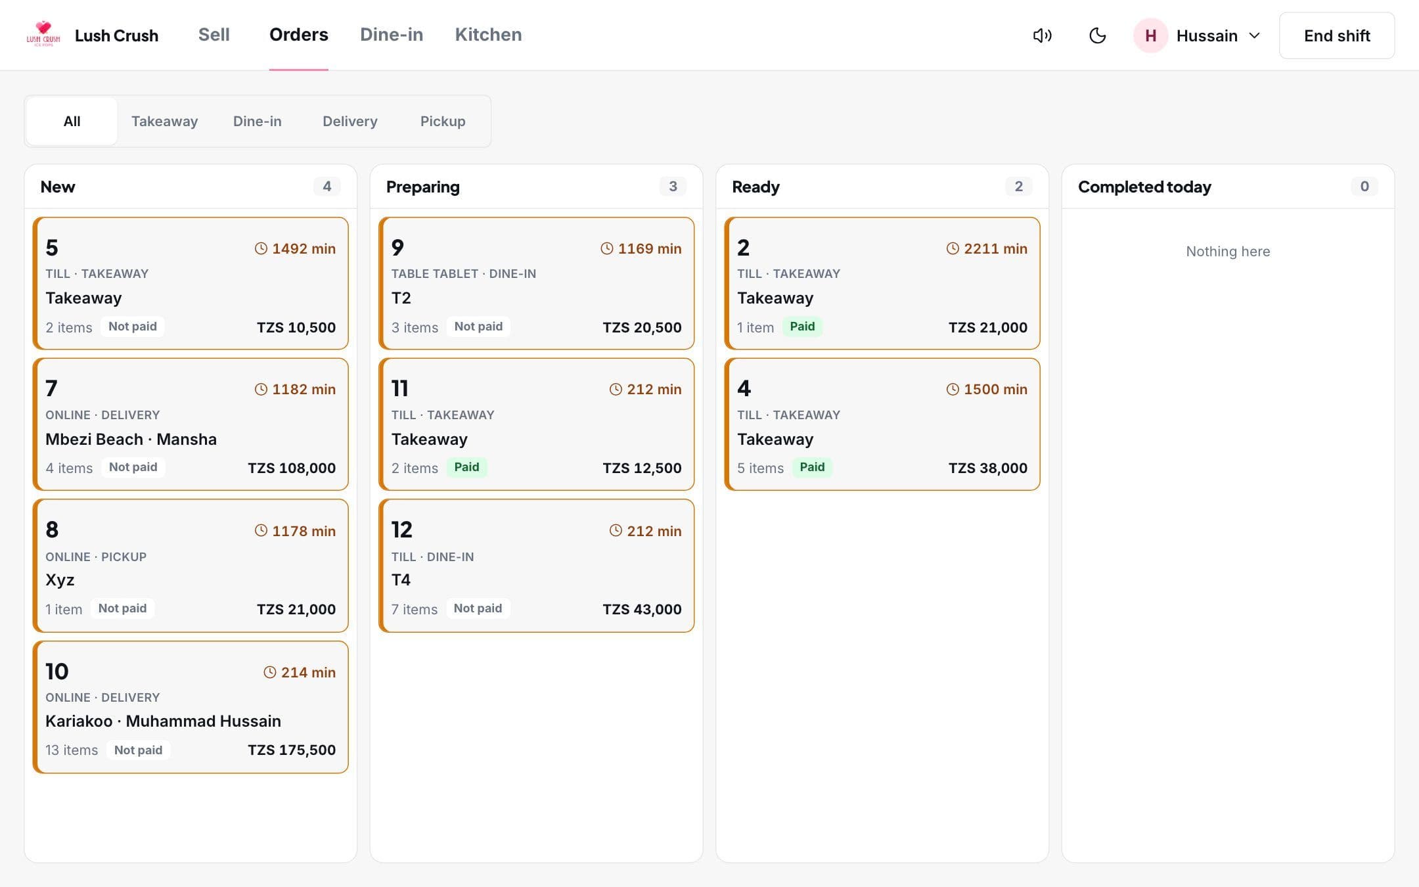Click the clock icon on order 9

[x=607, y=248]
